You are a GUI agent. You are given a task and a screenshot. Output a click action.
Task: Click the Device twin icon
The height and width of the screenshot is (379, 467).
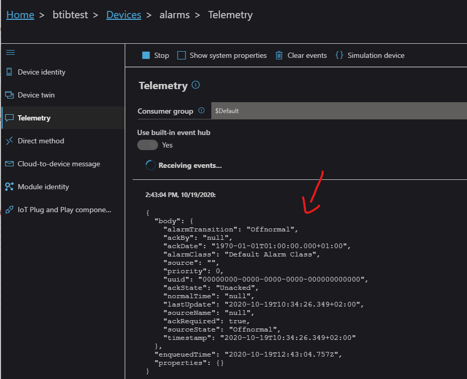9,95
